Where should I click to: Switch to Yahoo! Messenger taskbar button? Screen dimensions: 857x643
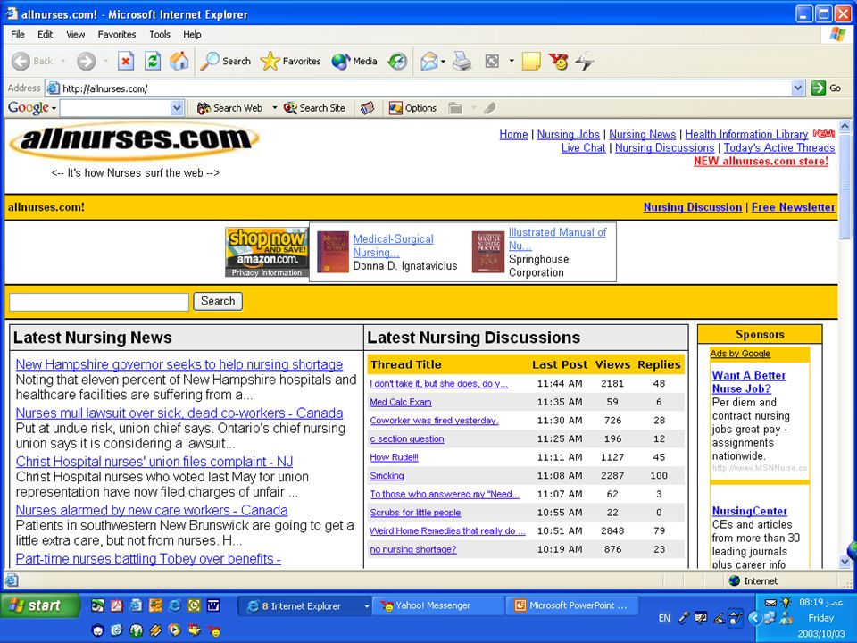tap(437, 605)
